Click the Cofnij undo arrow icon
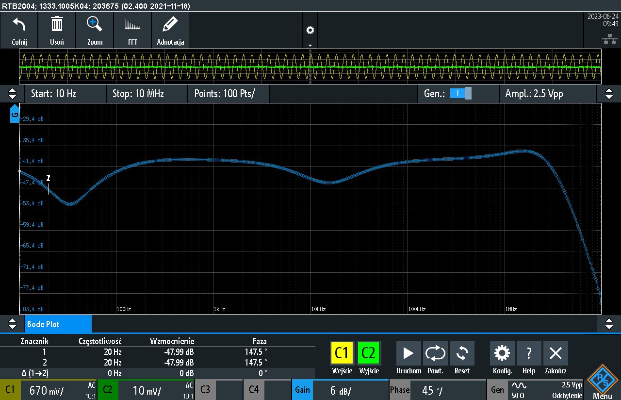Screen dimensions: 621x400 pyautogui.click(x=19, y=24)
